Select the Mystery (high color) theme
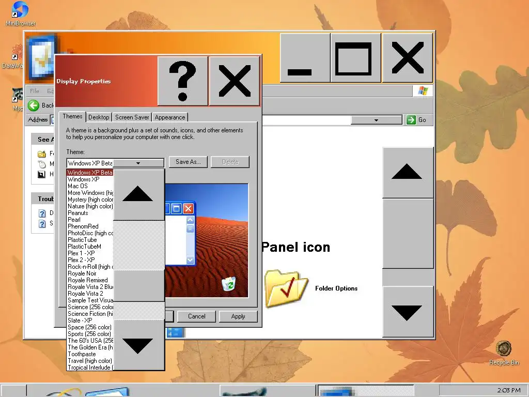529x397 pixels. coord(90,200)
